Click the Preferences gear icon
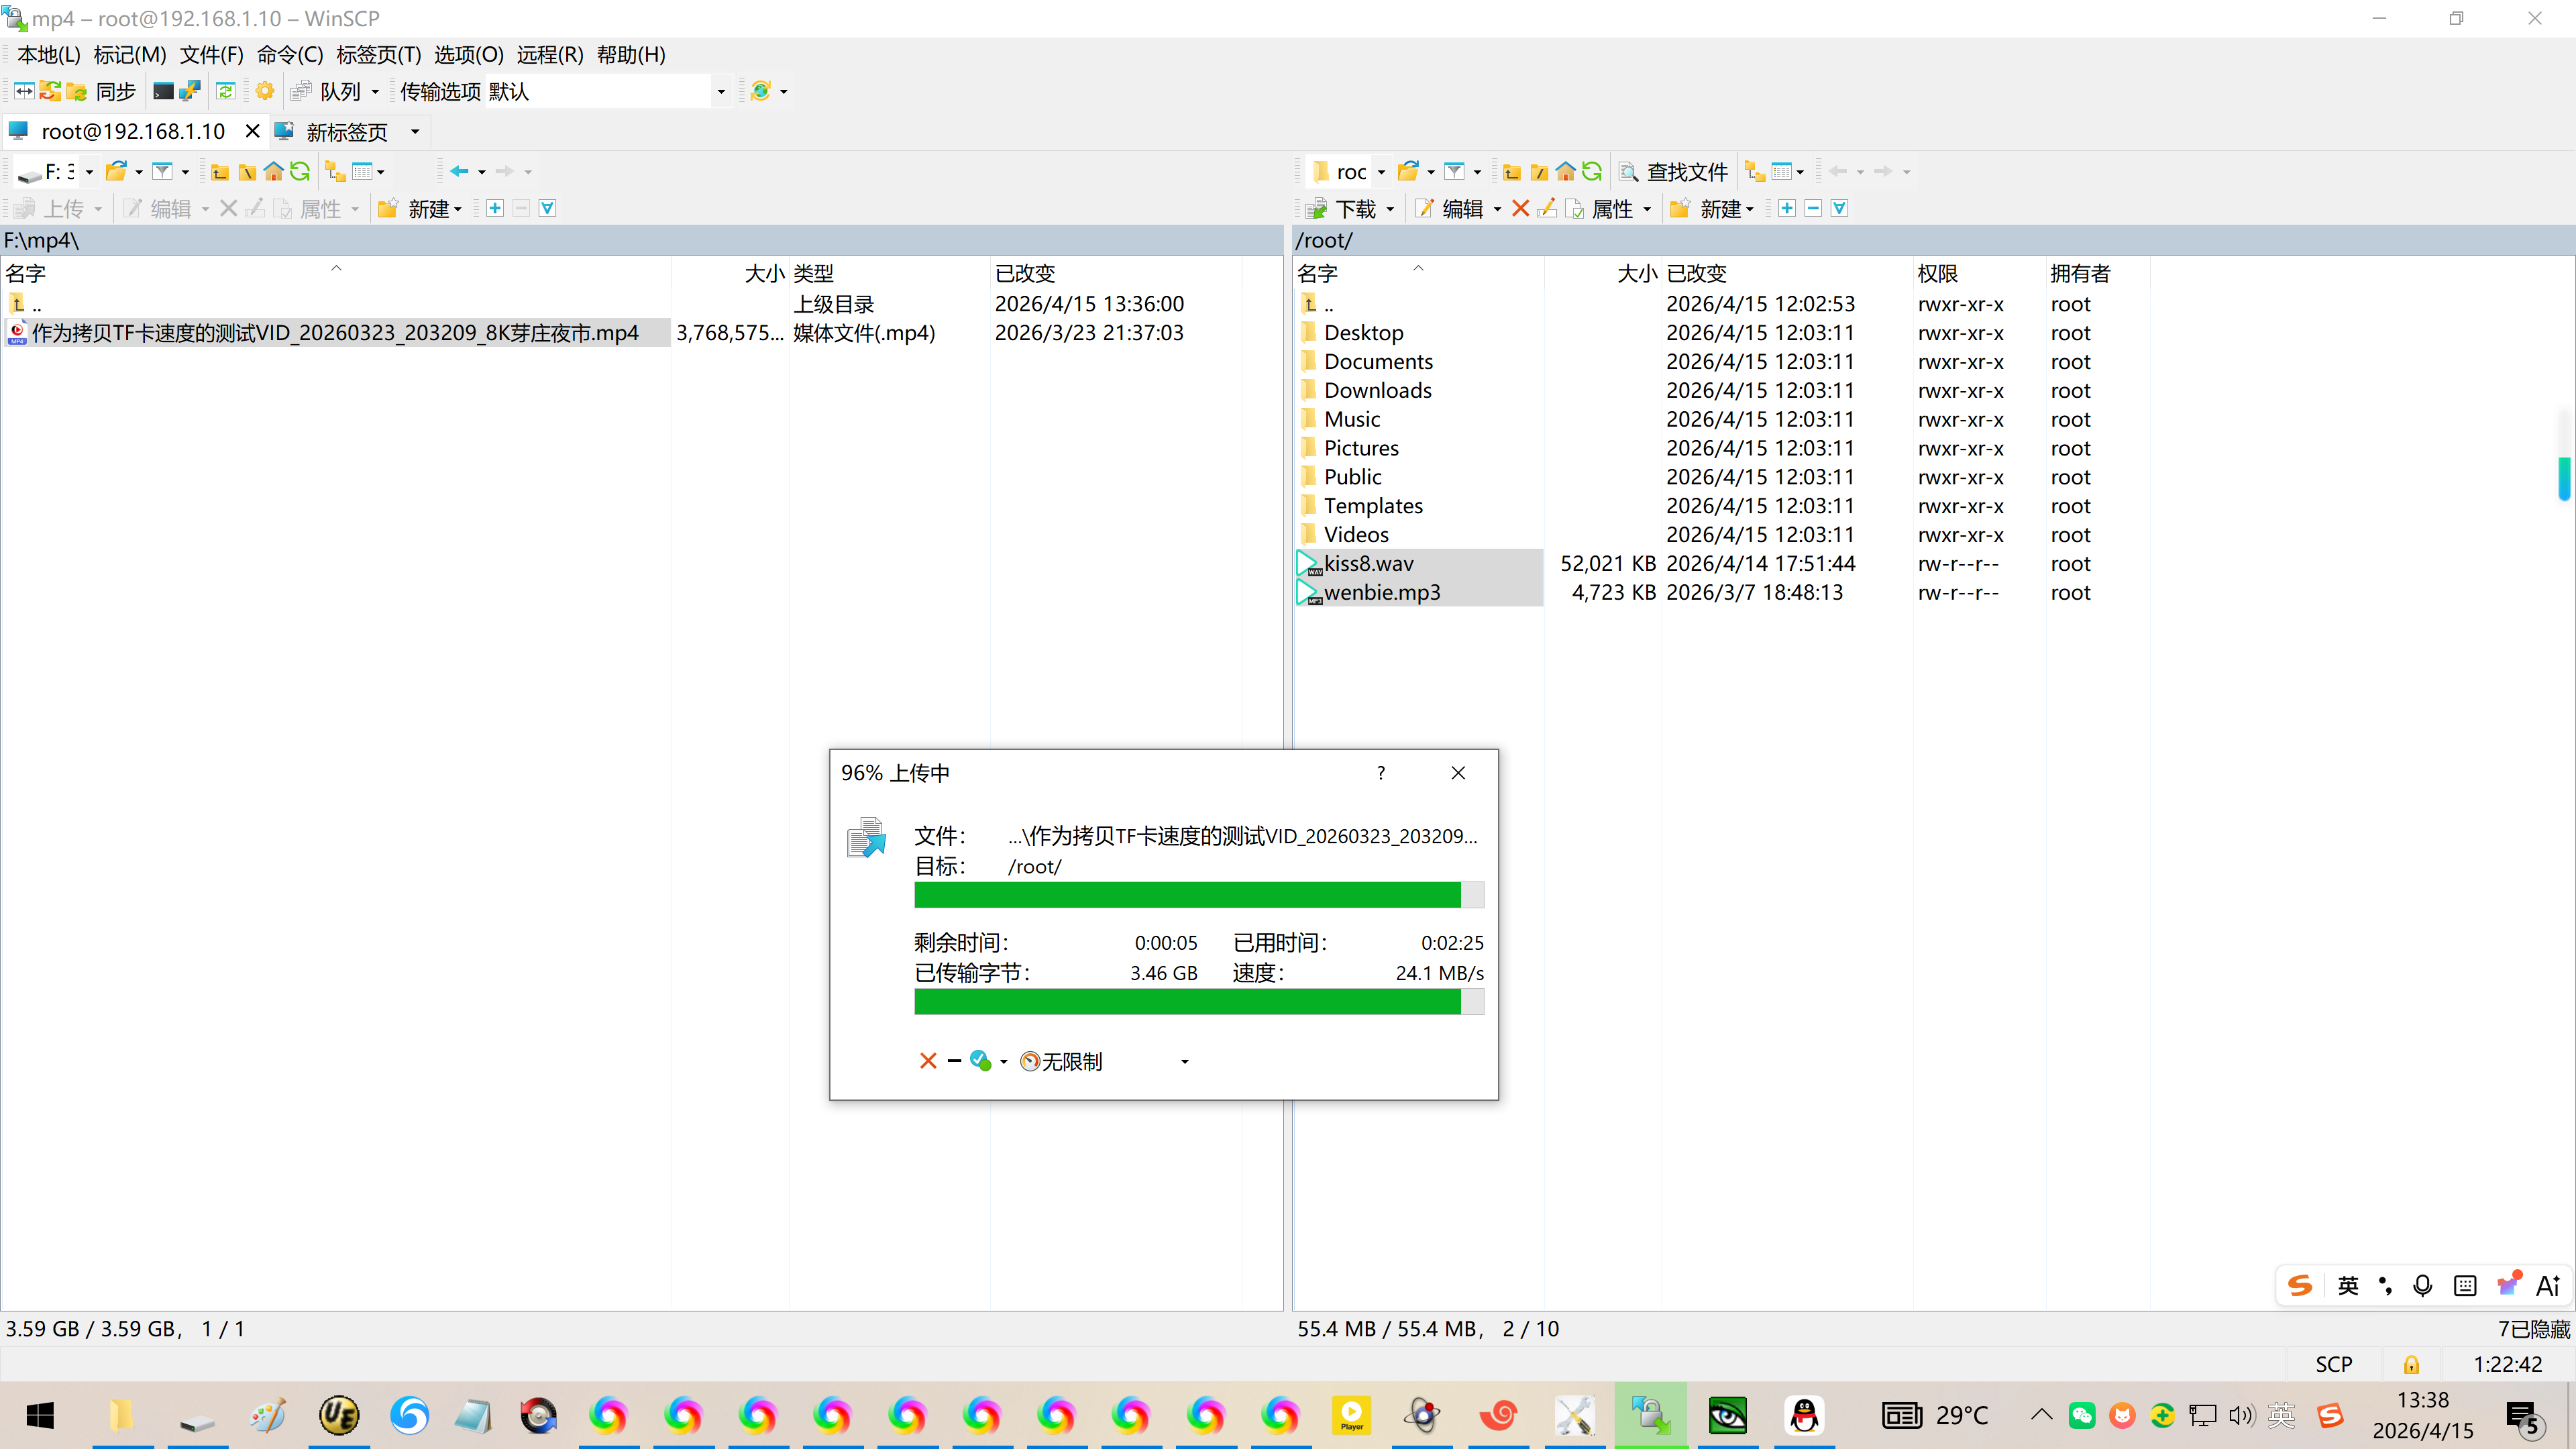 click(265, 91)
